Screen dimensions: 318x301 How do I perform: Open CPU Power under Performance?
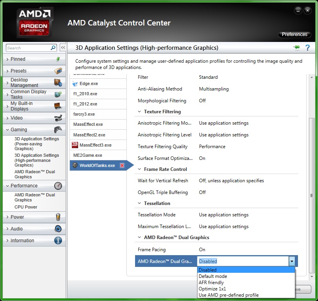(x=26, y=207)
